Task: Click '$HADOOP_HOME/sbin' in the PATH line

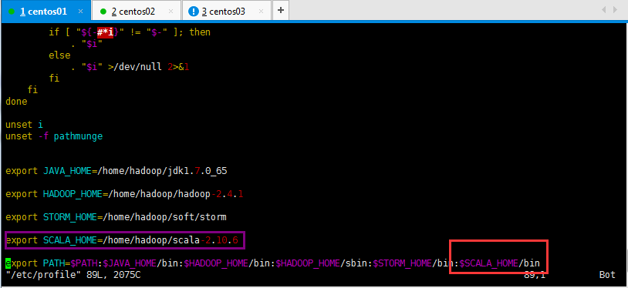Action: (x=322, y=263)
